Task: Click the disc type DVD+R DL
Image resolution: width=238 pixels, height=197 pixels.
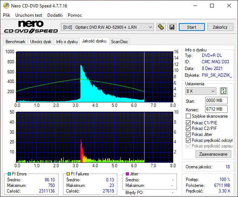Action: pyautogui.click(x=212, y=55)
